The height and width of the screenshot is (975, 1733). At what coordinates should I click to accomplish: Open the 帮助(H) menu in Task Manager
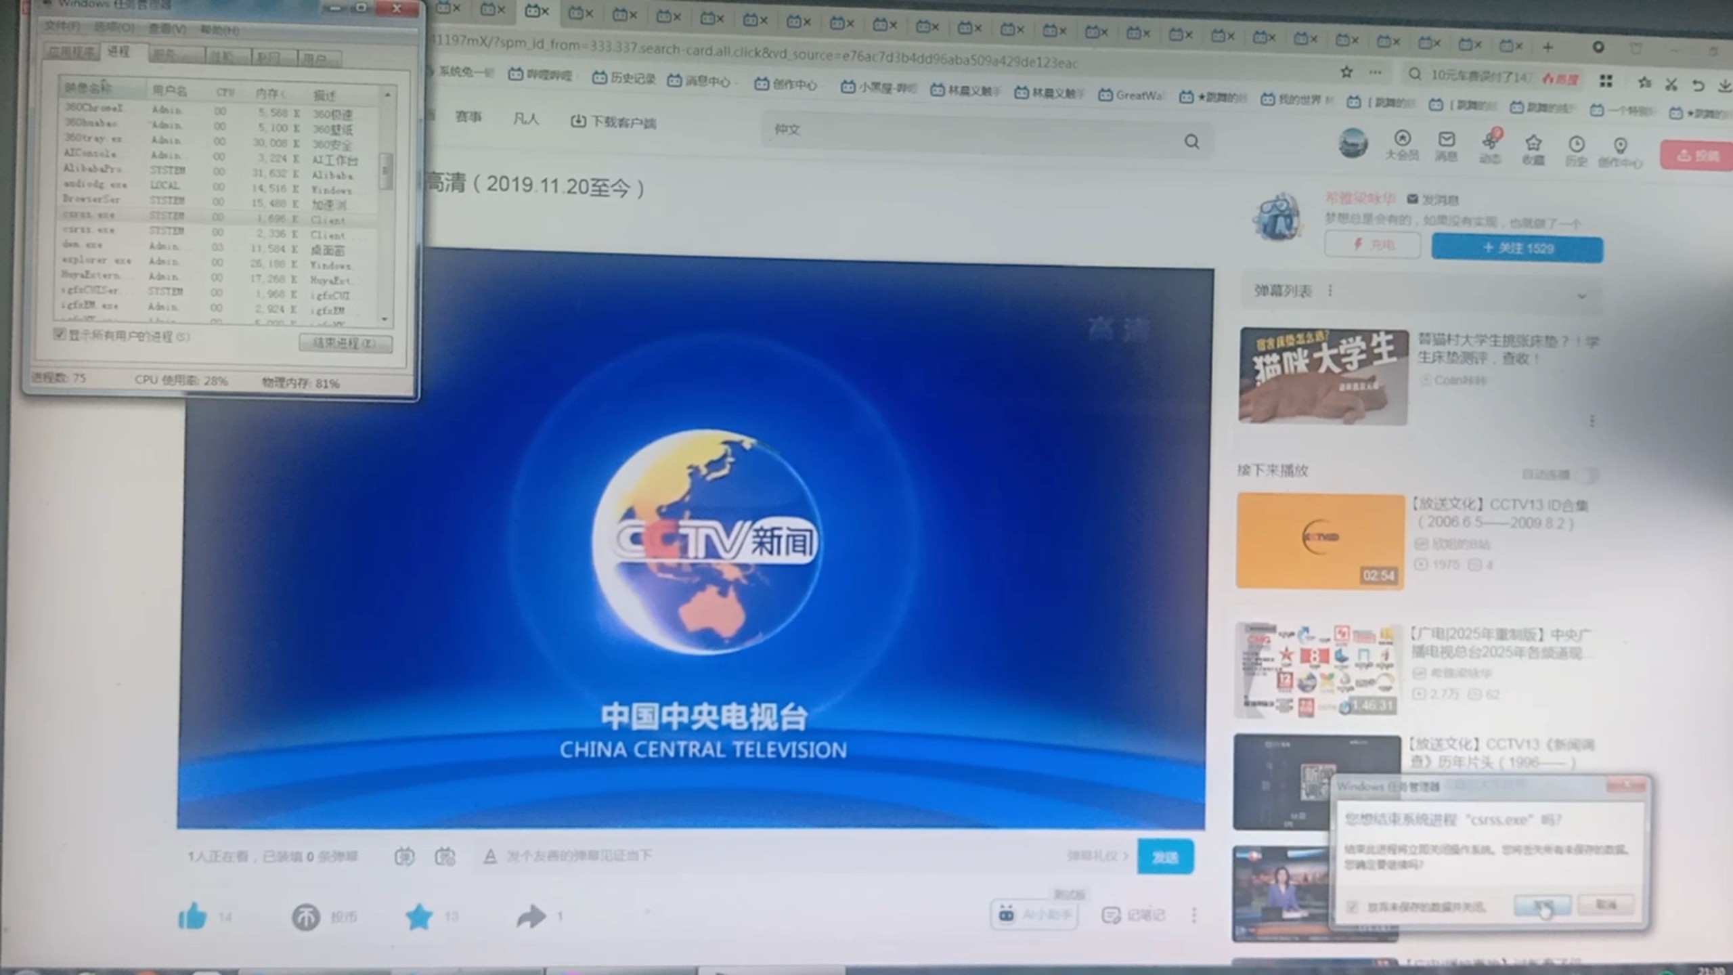220,30
